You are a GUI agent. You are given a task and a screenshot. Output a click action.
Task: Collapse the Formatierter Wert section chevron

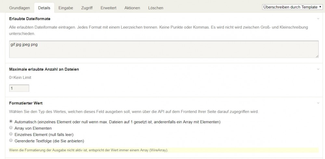pos(318,103)
